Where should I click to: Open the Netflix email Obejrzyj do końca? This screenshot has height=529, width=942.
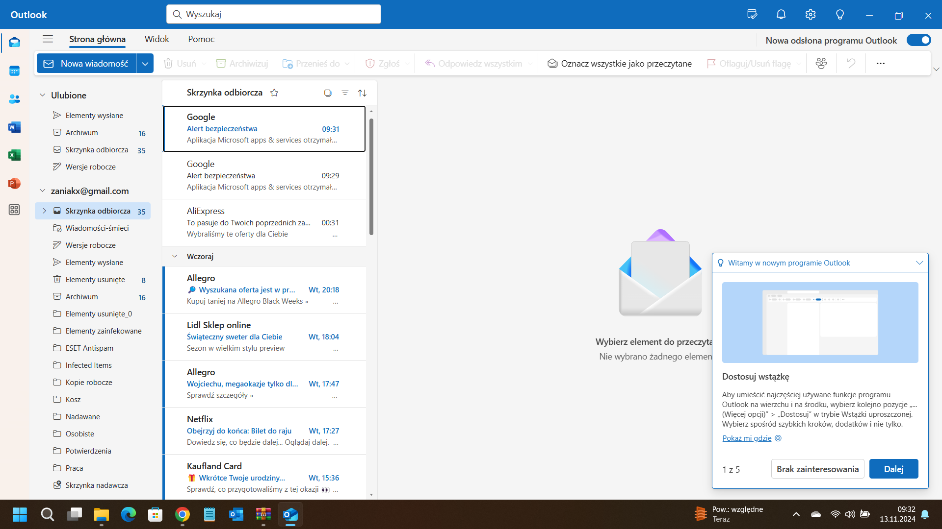[264, 431]
